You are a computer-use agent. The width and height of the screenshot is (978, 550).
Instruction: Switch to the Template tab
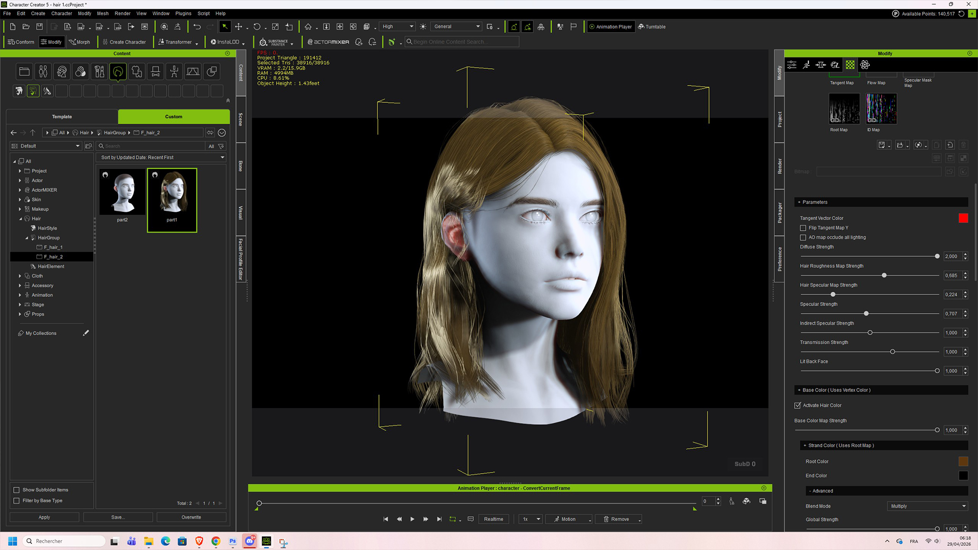(x=62, y=117)
